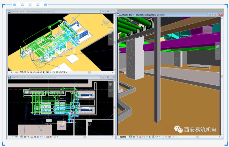
Task: Open Visual Style in 1:100 view bar
Action: 25,72
